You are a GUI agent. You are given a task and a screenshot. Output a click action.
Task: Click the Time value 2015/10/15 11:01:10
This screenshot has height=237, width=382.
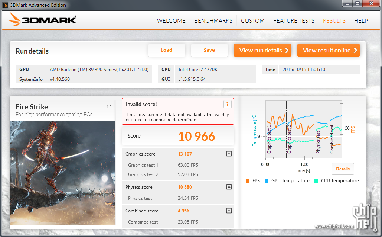[x=304, y=70]
